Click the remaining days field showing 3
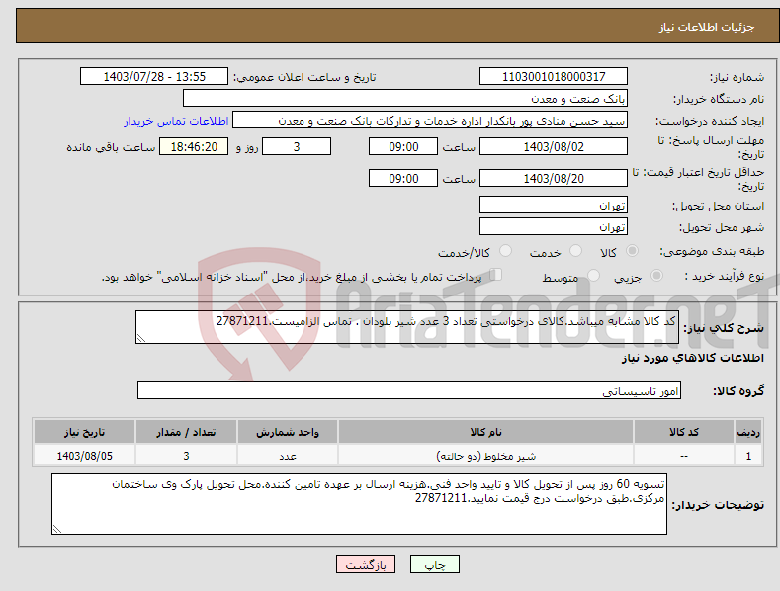Screen dimensions: 780x591 pyautogui.click(x=297, y=146)
